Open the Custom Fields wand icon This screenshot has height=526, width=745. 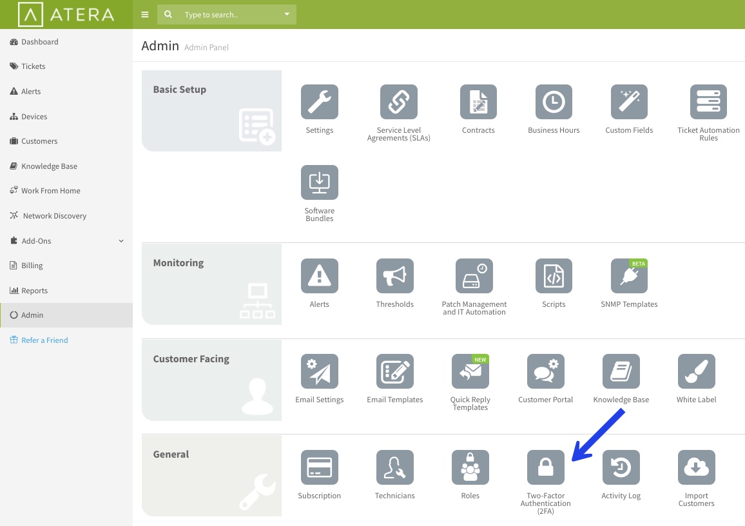(x=629, y=102)
